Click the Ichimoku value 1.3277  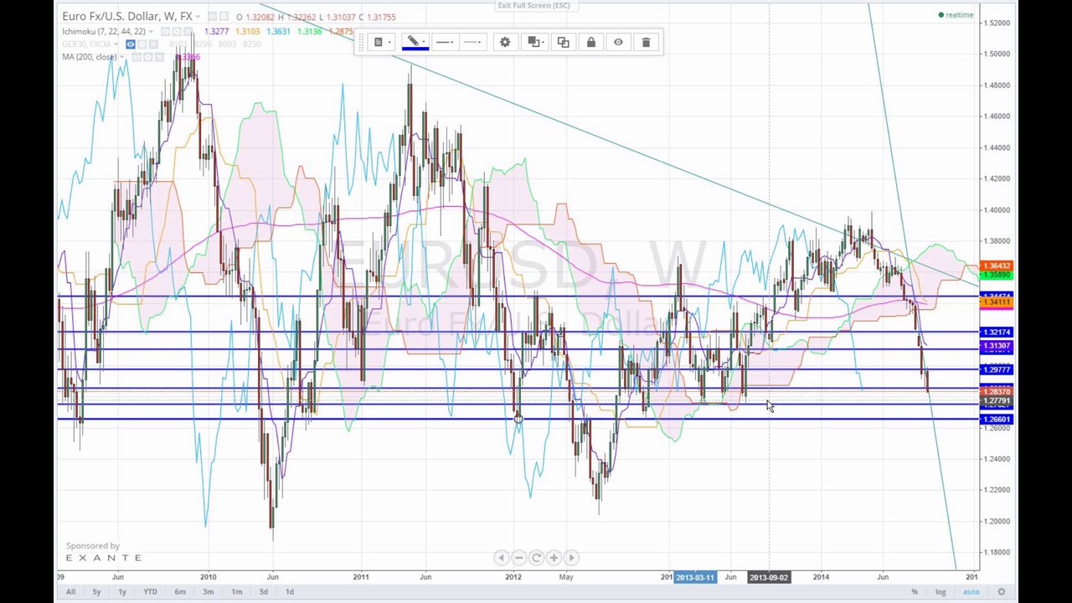216,32
